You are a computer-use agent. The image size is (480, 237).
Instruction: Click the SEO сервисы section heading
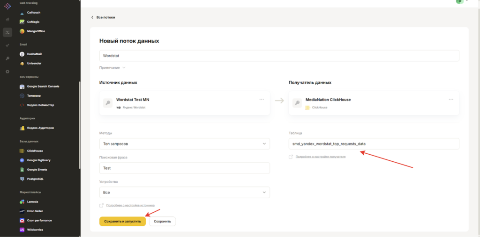29,77
